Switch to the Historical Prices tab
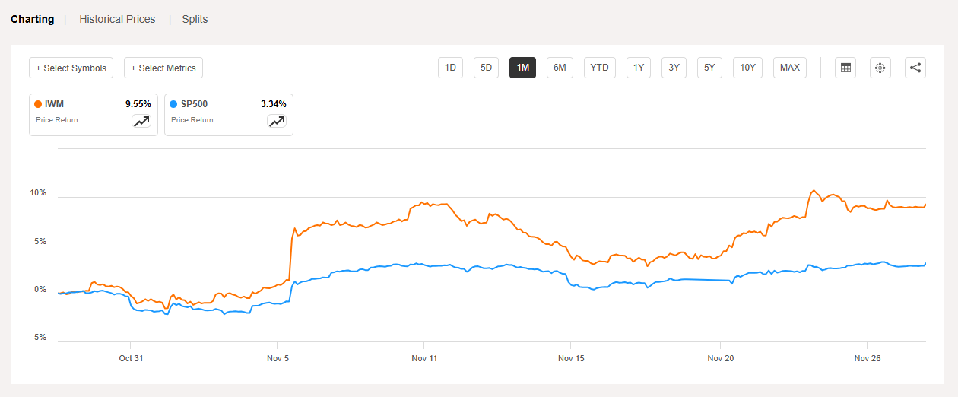 [117, 19]
